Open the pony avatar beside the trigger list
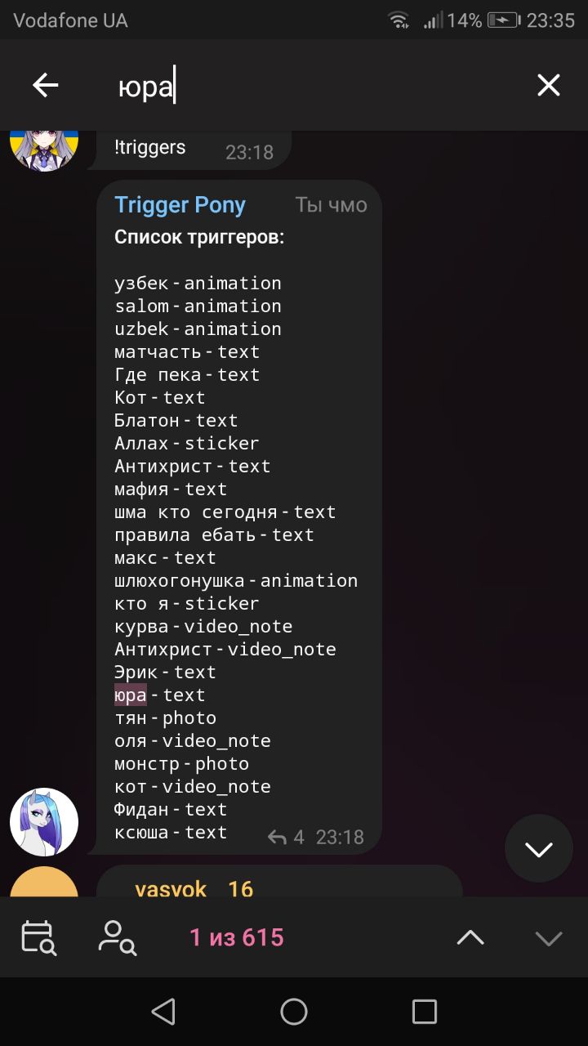This screenshot has height=1046, width=588. (44, 822)
